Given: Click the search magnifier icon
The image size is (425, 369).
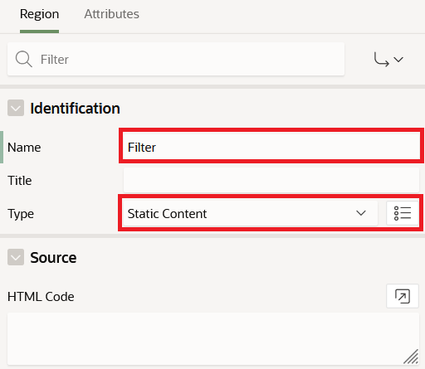Looking at the screenshot, I should click(24, 59).
